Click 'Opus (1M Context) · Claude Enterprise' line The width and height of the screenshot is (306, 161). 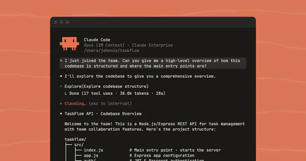[128, 45]
